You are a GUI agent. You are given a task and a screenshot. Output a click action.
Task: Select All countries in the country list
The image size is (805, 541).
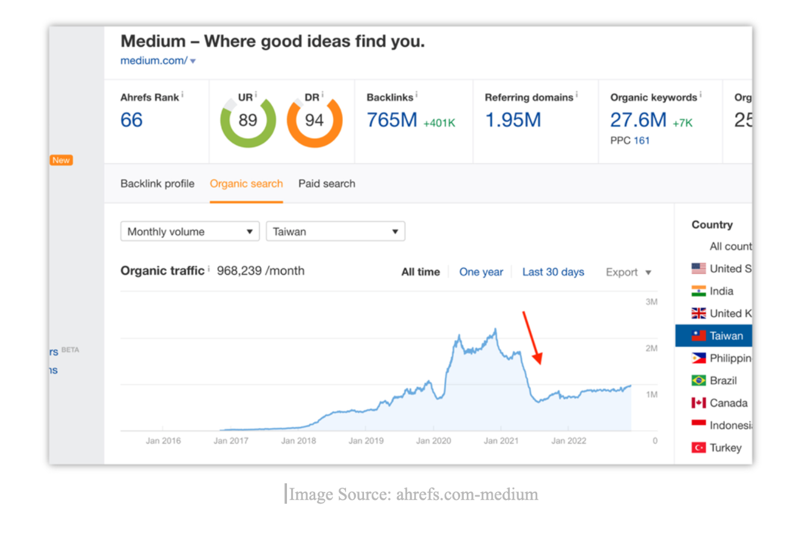[730, 246]
